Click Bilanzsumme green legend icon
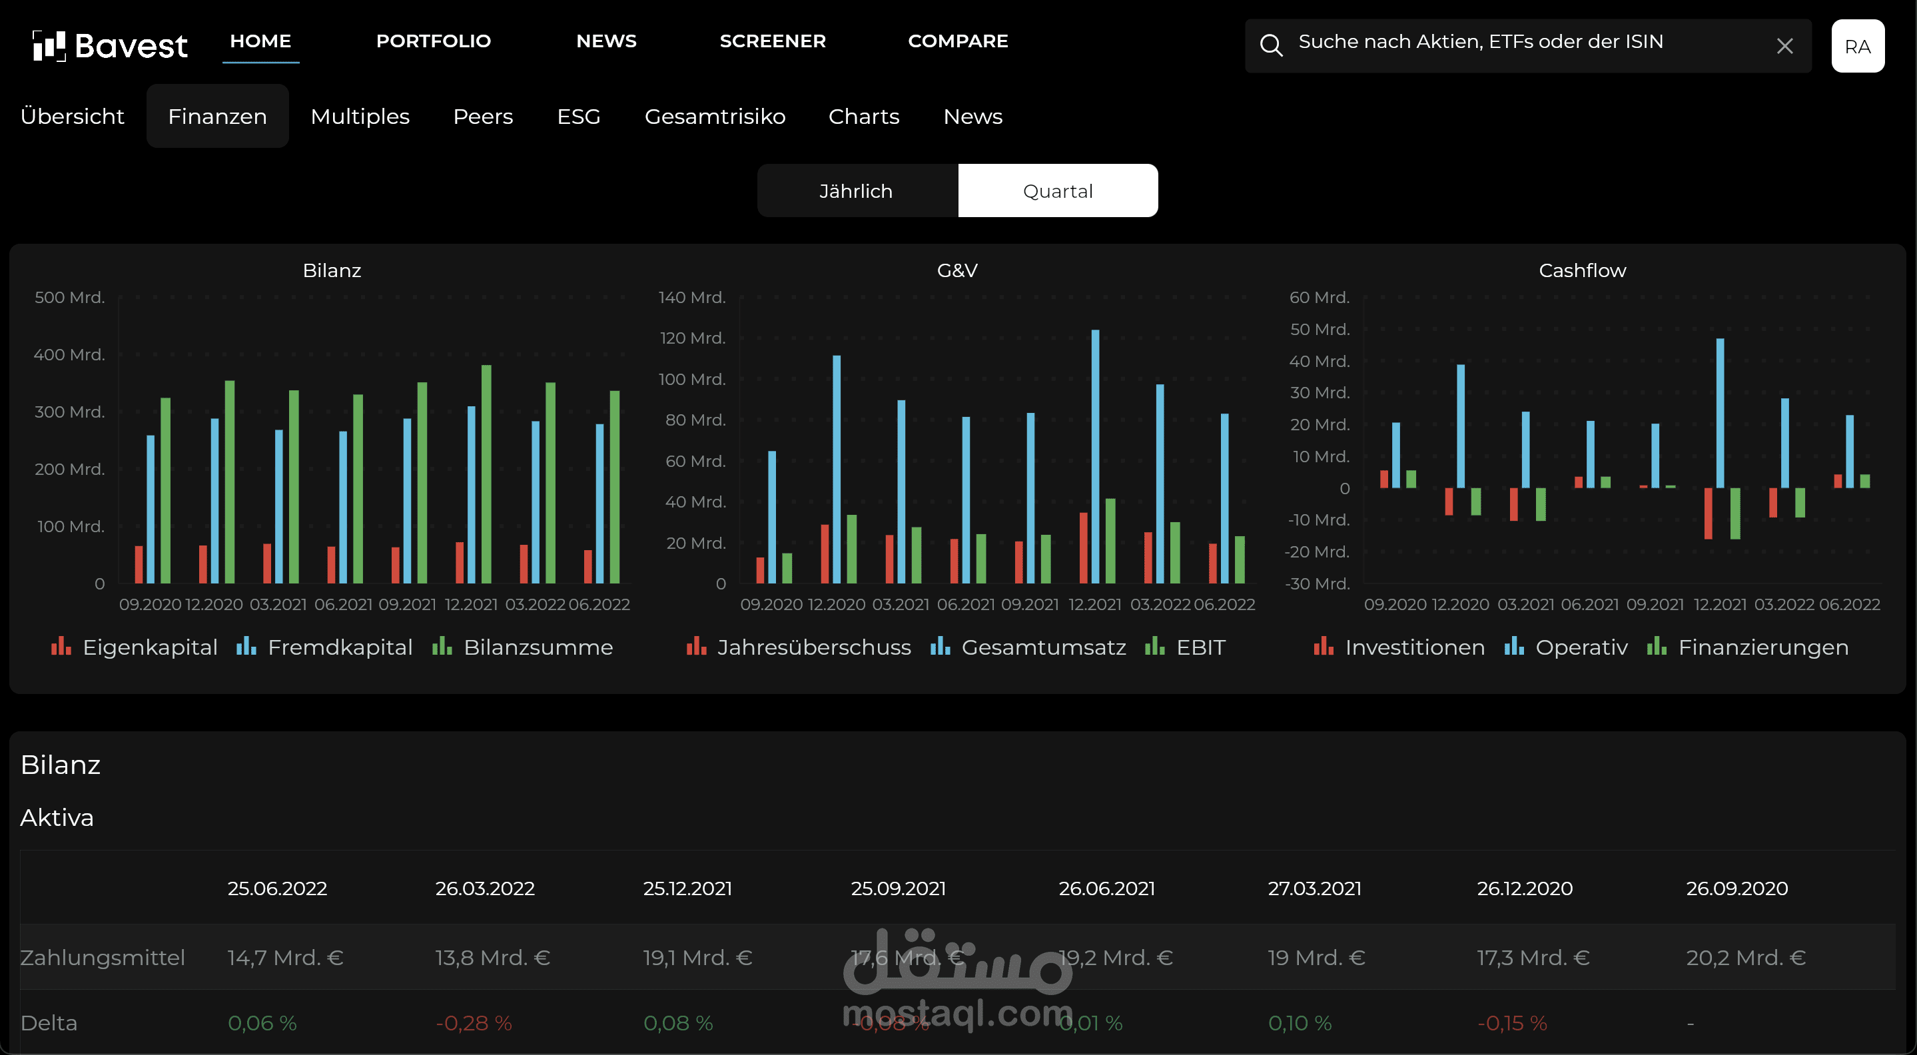 coord(442,647)
